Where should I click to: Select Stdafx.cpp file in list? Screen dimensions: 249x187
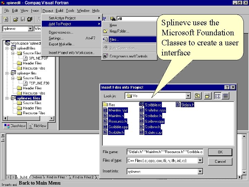pyautogui.click(x=150, y=132)
